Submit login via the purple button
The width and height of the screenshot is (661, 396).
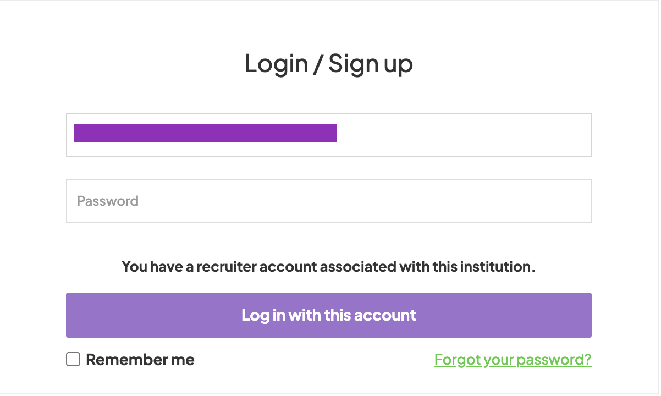point(328,315)
